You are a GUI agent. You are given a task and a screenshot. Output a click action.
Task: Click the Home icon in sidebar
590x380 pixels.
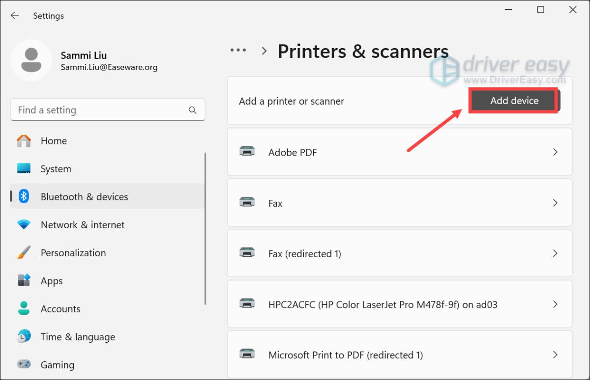pyautogui.click(x=24, y=141)
